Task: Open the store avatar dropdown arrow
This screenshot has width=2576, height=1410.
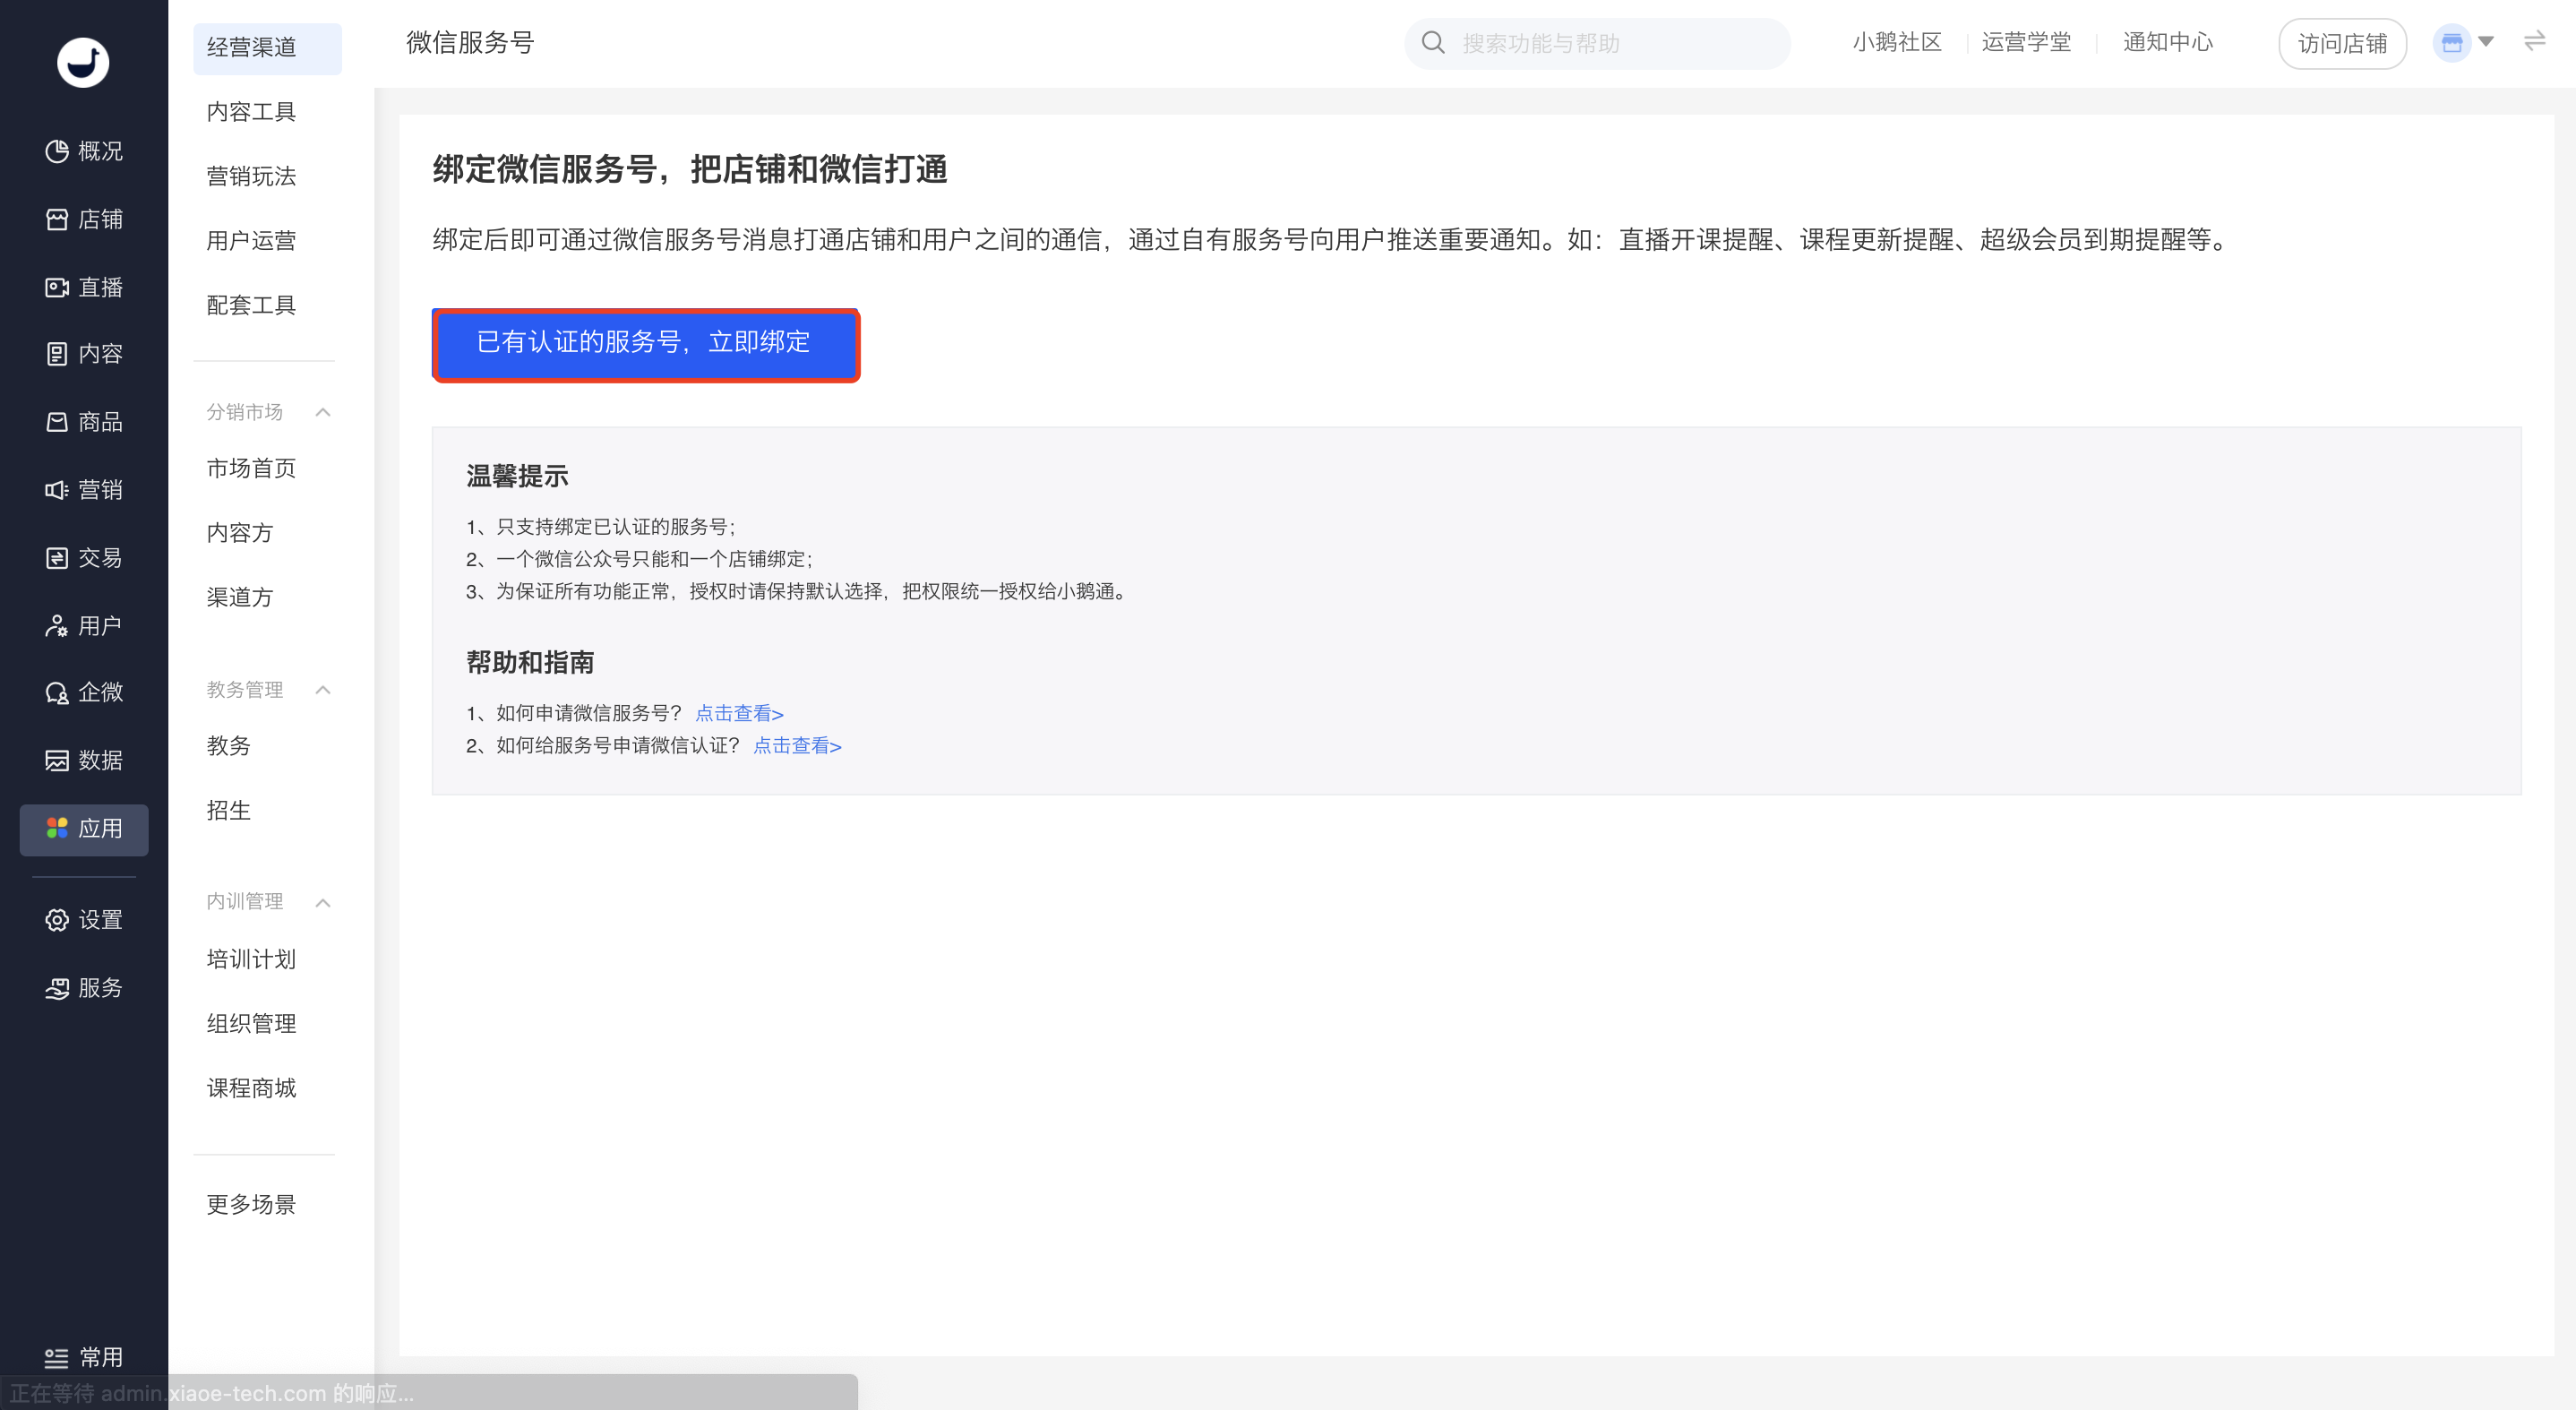Action: click(2486, 42)
